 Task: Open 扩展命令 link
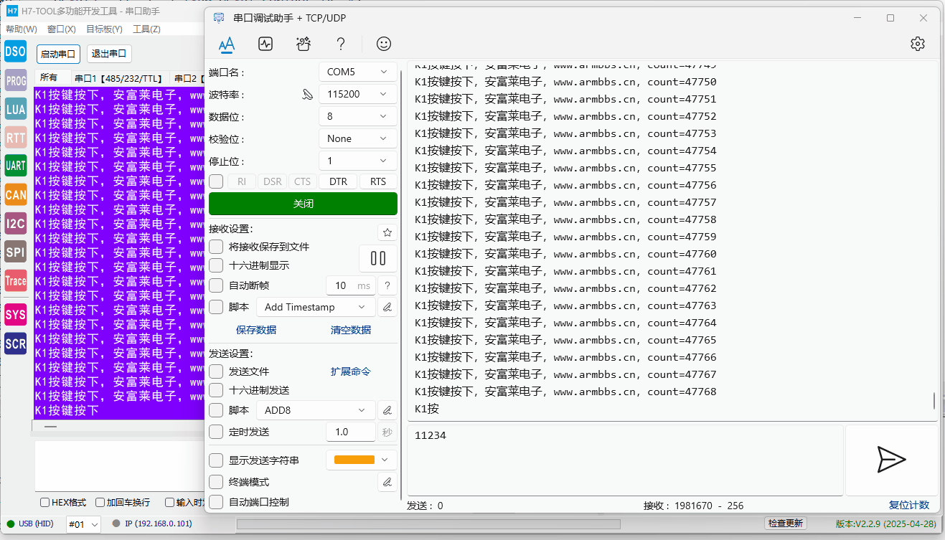click(351, 371)
